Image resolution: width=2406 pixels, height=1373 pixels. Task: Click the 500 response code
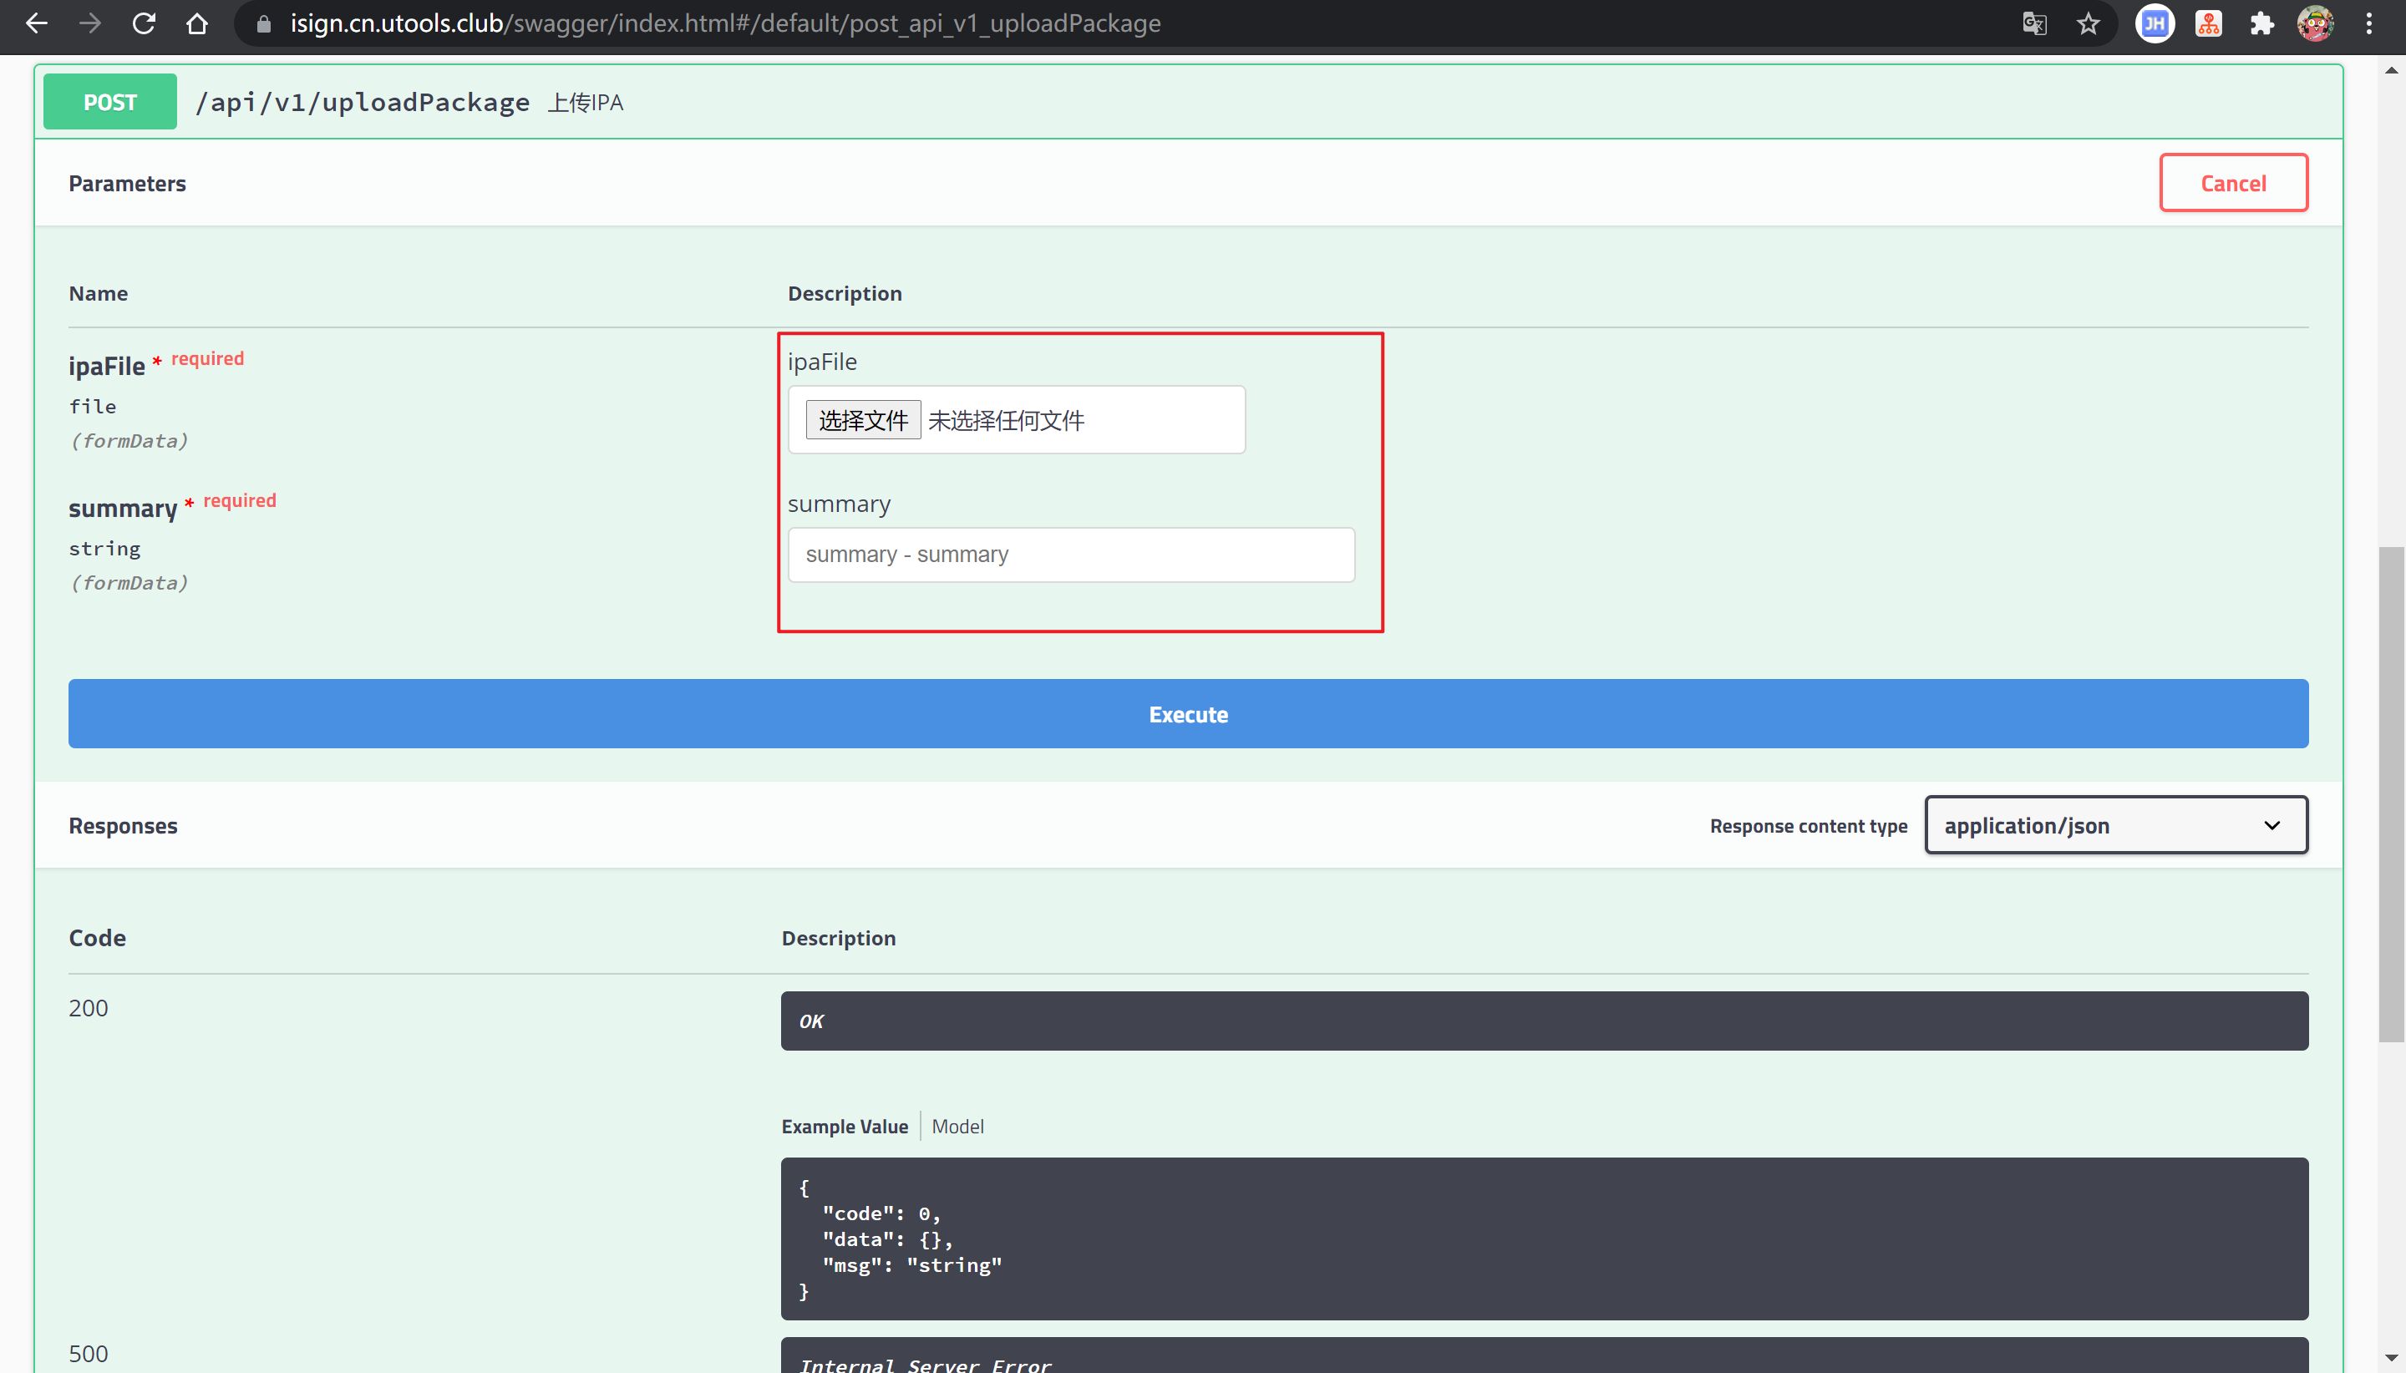coord(89,1353)
